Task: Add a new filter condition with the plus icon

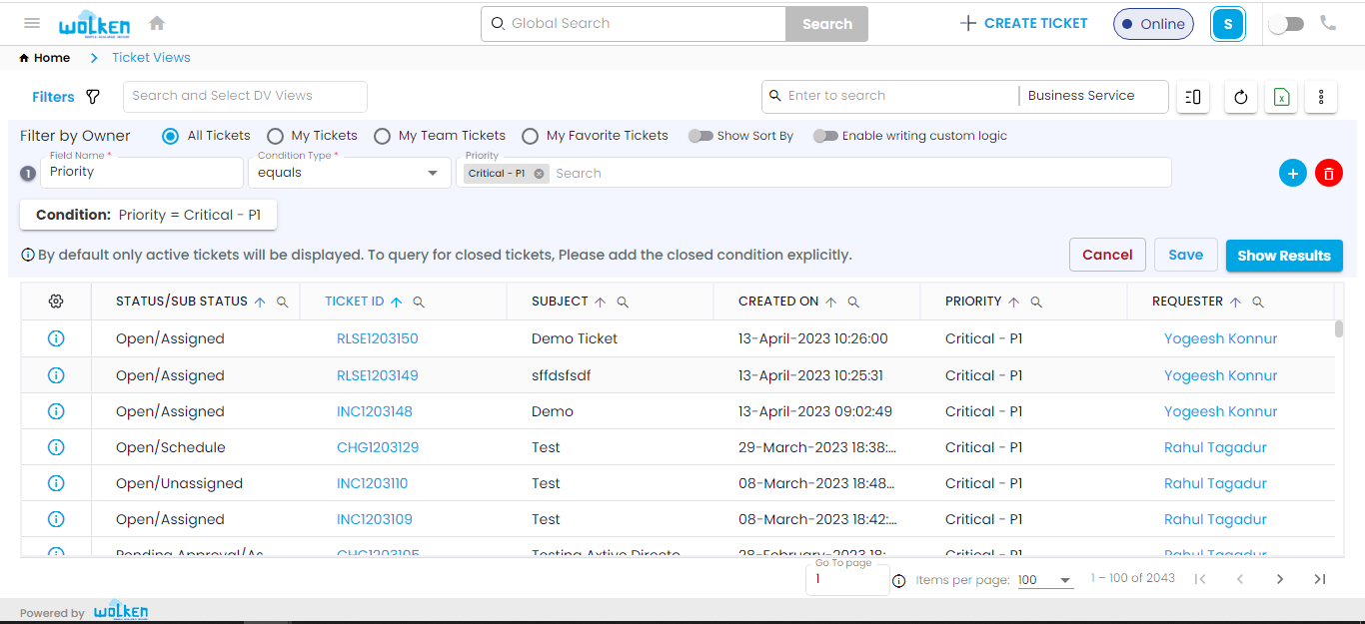Action: [x=1293, y=173]
